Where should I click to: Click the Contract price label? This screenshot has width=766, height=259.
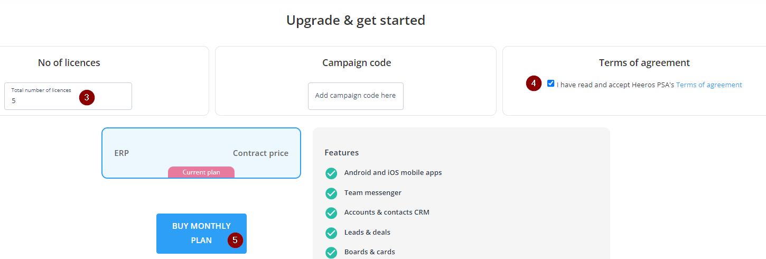tap(260, 153)
